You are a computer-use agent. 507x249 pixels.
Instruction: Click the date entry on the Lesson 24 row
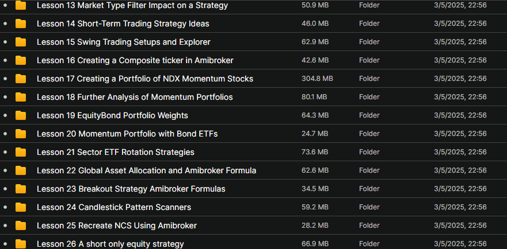click(460, 207)
